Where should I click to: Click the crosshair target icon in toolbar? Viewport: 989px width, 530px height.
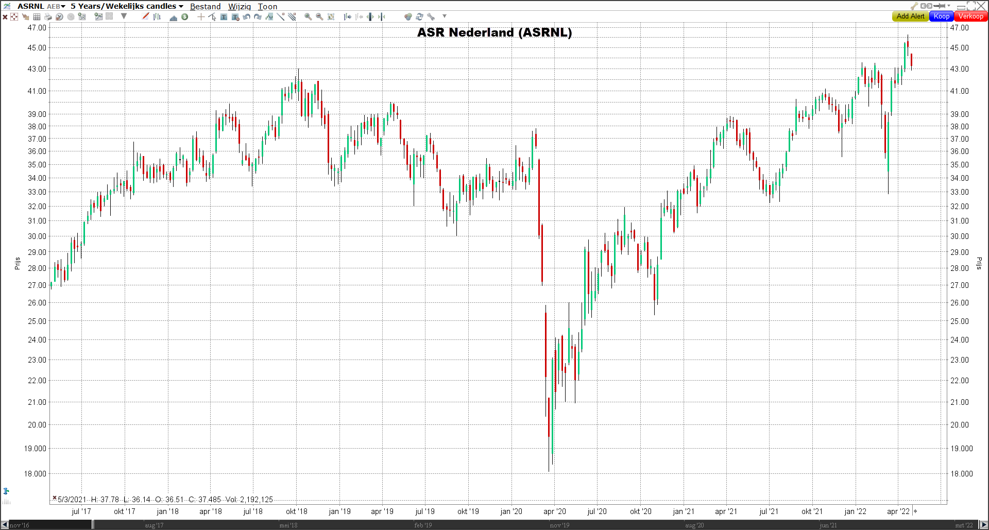point(14,16)
